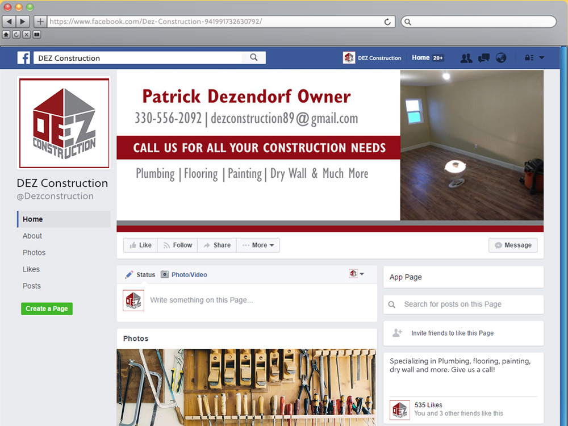The width and height of the screenshot is (568, 426).
Task: Click the Photo/Video camera icon
Action: (165, 274)
